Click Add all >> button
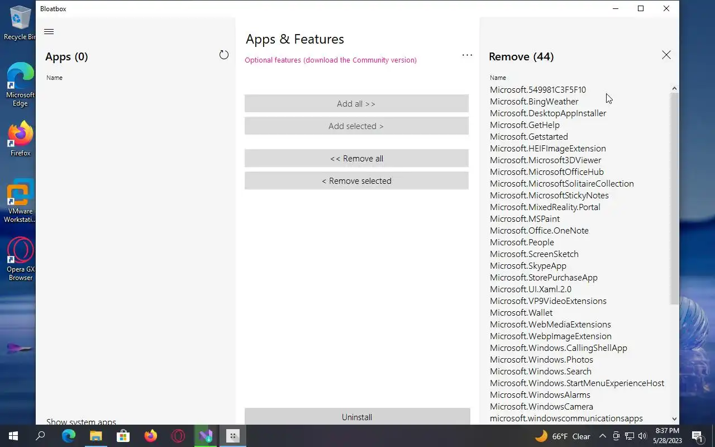Image resolution: width=715 pixels, height=447 pixels. [x=356, y=104]
